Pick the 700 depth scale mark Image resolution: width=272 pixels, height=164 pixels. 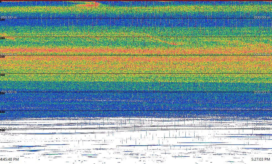coord(2,130)
